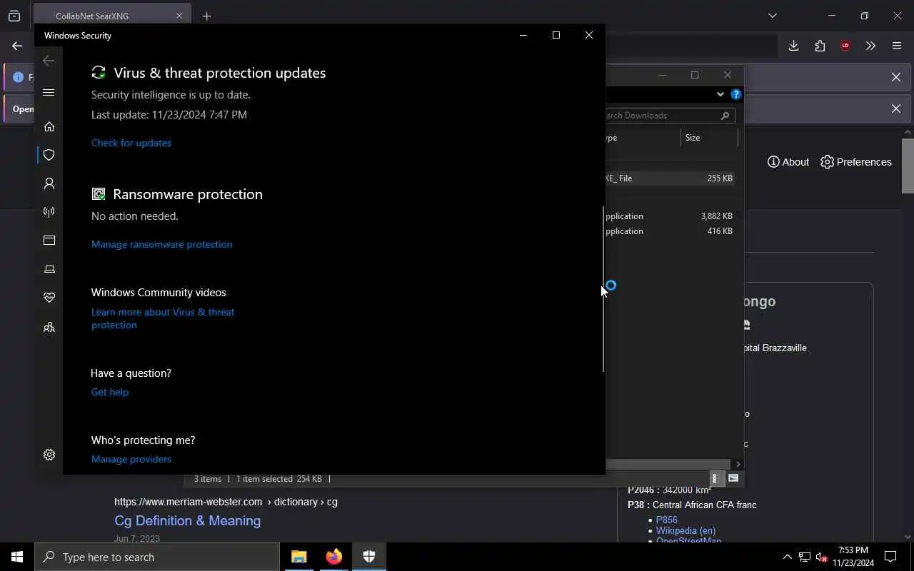Screen dimensions: 914x571
Task: Click Get help link
Action: (110, 392)
